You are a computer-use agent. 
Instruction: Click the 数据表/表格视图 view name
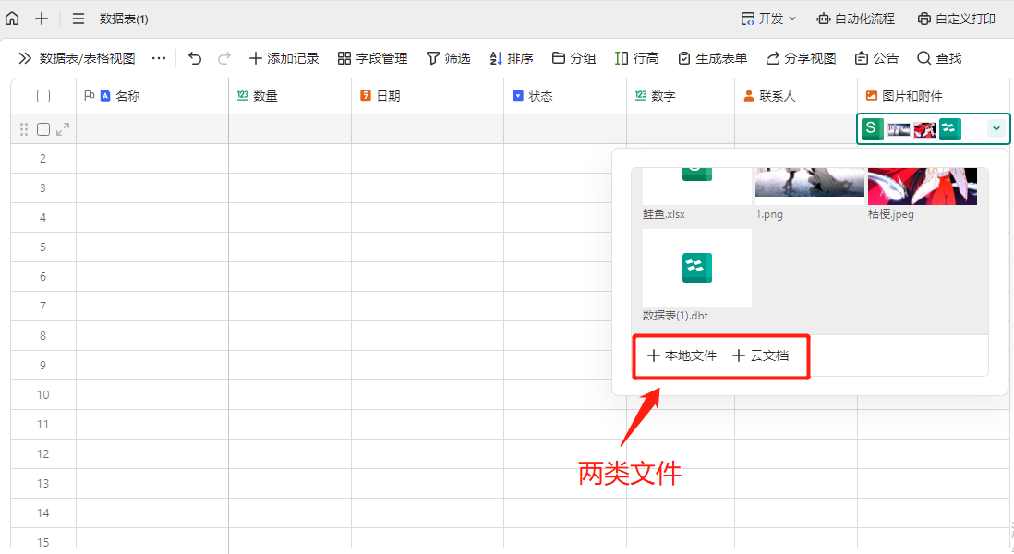[88, 58]
